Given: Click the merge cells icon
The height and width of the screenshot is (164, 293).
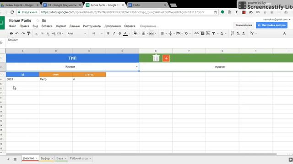Looking at the screenshot, I should (x=151, y=33).
